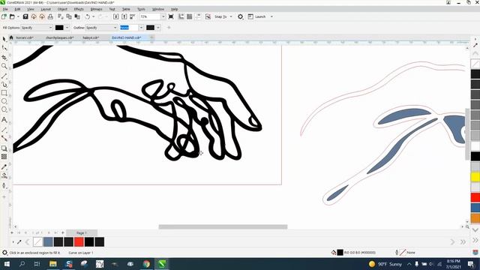The height and width of the screenshot is (270, 480).
Task: Click the welcome screen home tab
Action: click(11, 37)
